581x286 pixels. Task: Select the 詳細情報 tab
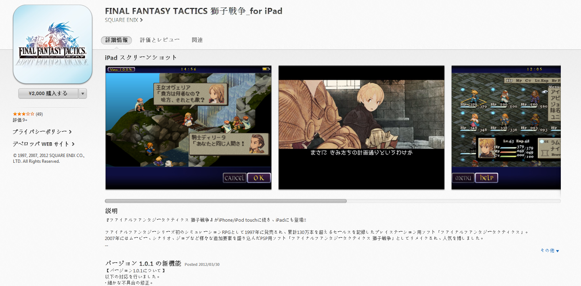[x=116, y=40]
